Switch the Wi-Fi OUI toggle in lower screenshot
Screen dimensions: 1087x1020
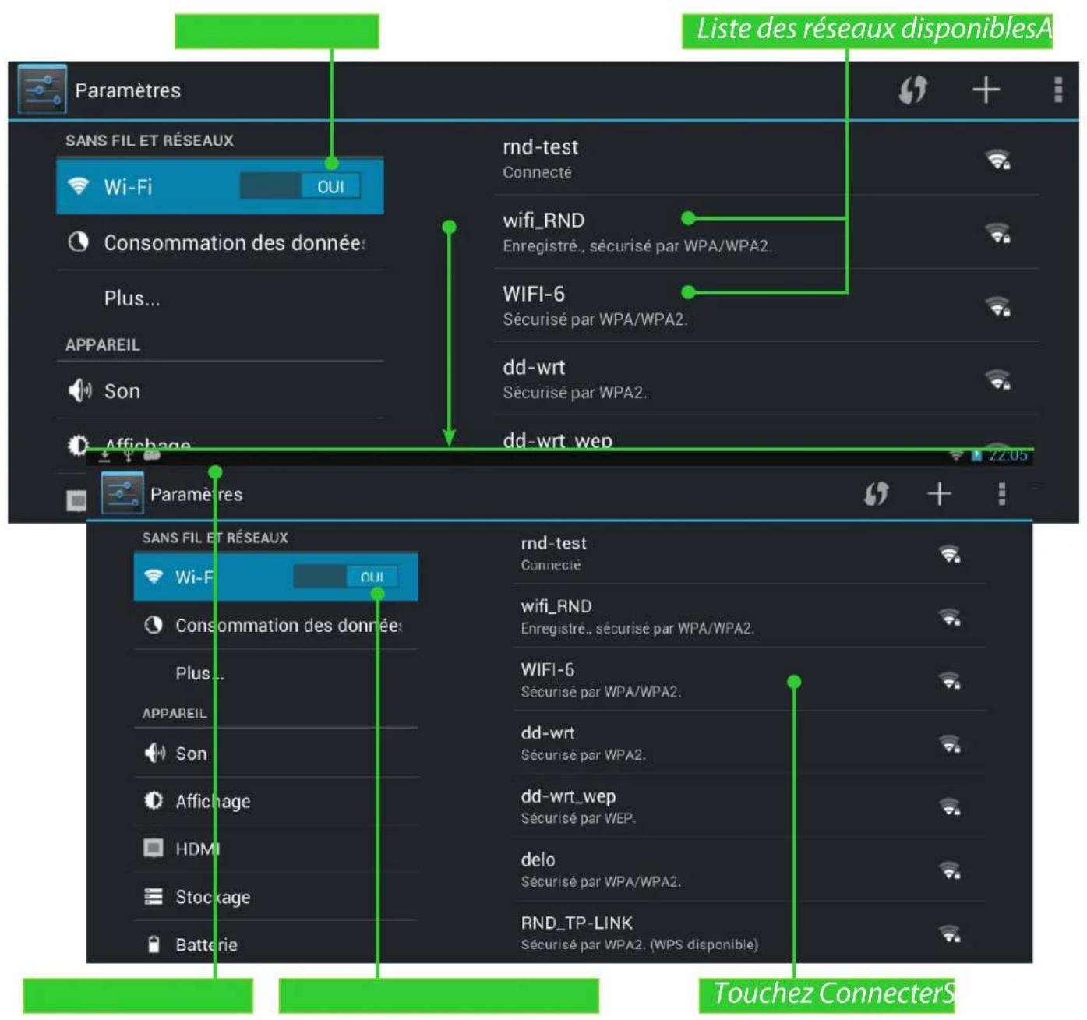point(346,577)
